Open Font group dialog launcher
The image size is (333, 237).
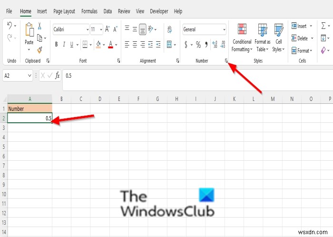point(118,61)
